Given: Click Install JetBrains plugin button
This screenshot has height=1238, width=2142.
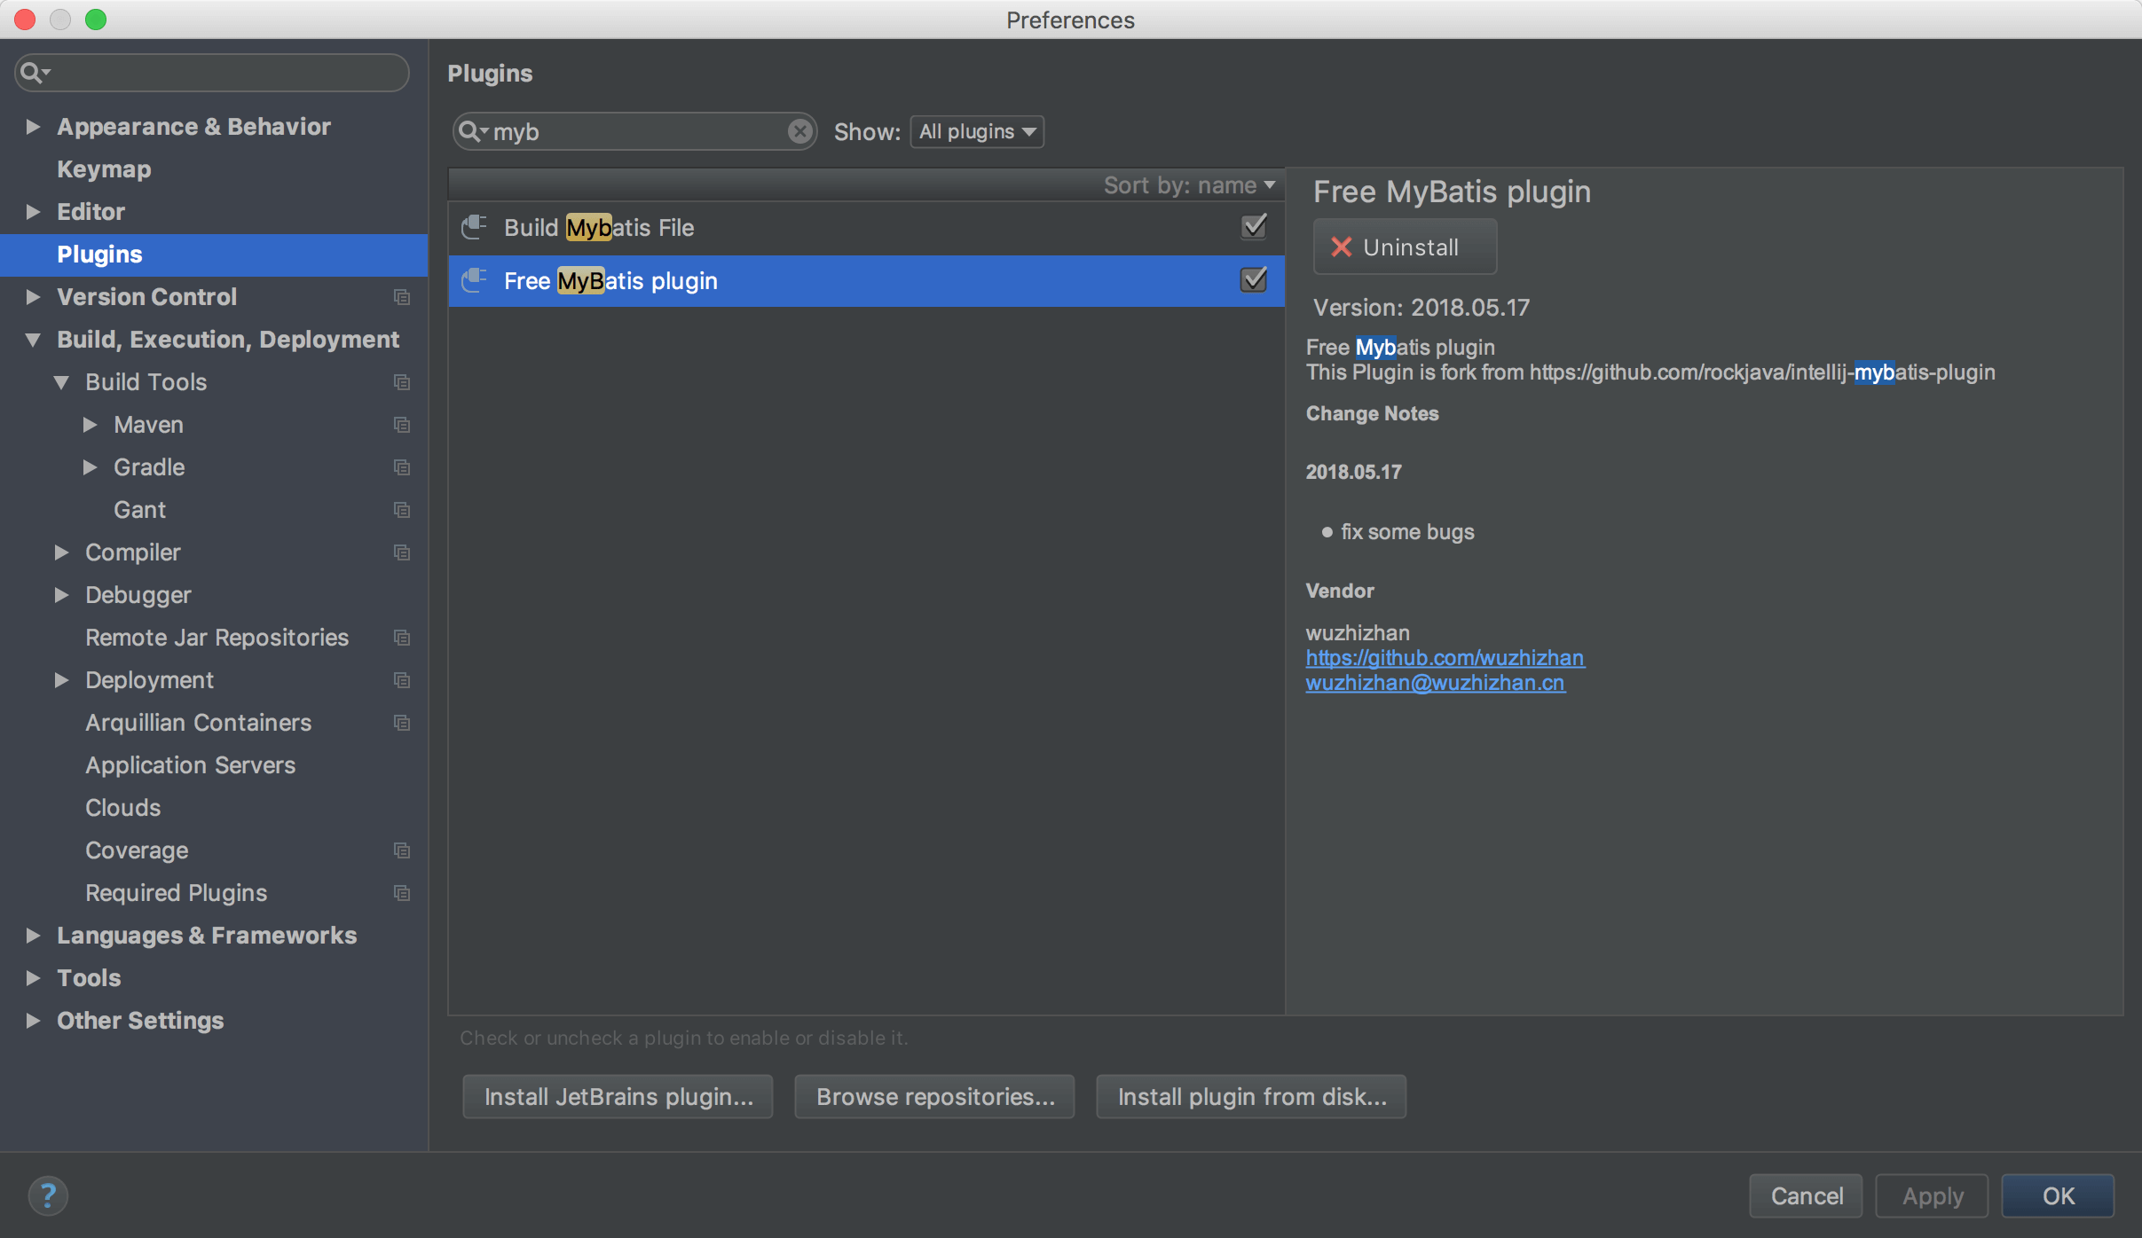Looking at the screenshot, I should coord(618,1097).
